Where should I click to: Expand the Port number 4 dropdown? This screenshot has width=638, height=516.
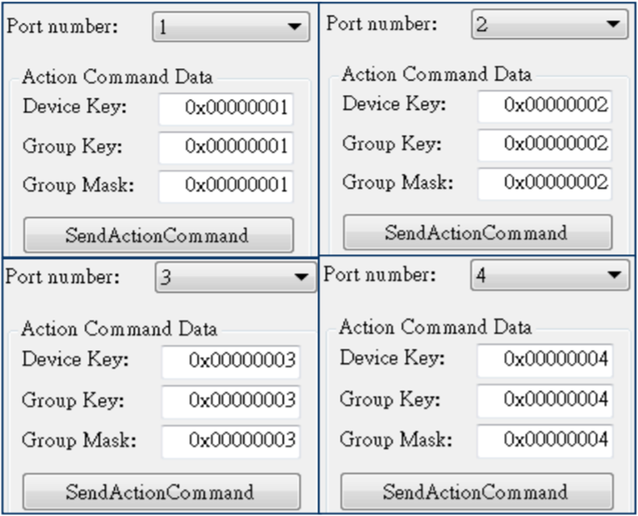[x=550, y=275]
